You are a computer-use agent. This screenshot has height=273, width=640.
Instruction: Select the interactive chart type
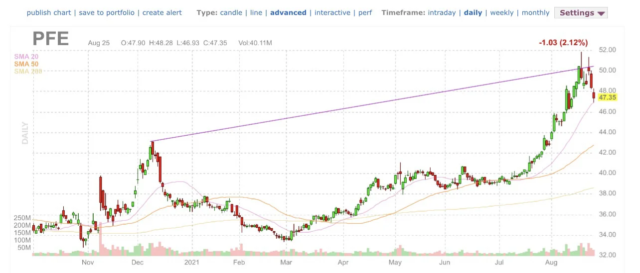point(332,13)
